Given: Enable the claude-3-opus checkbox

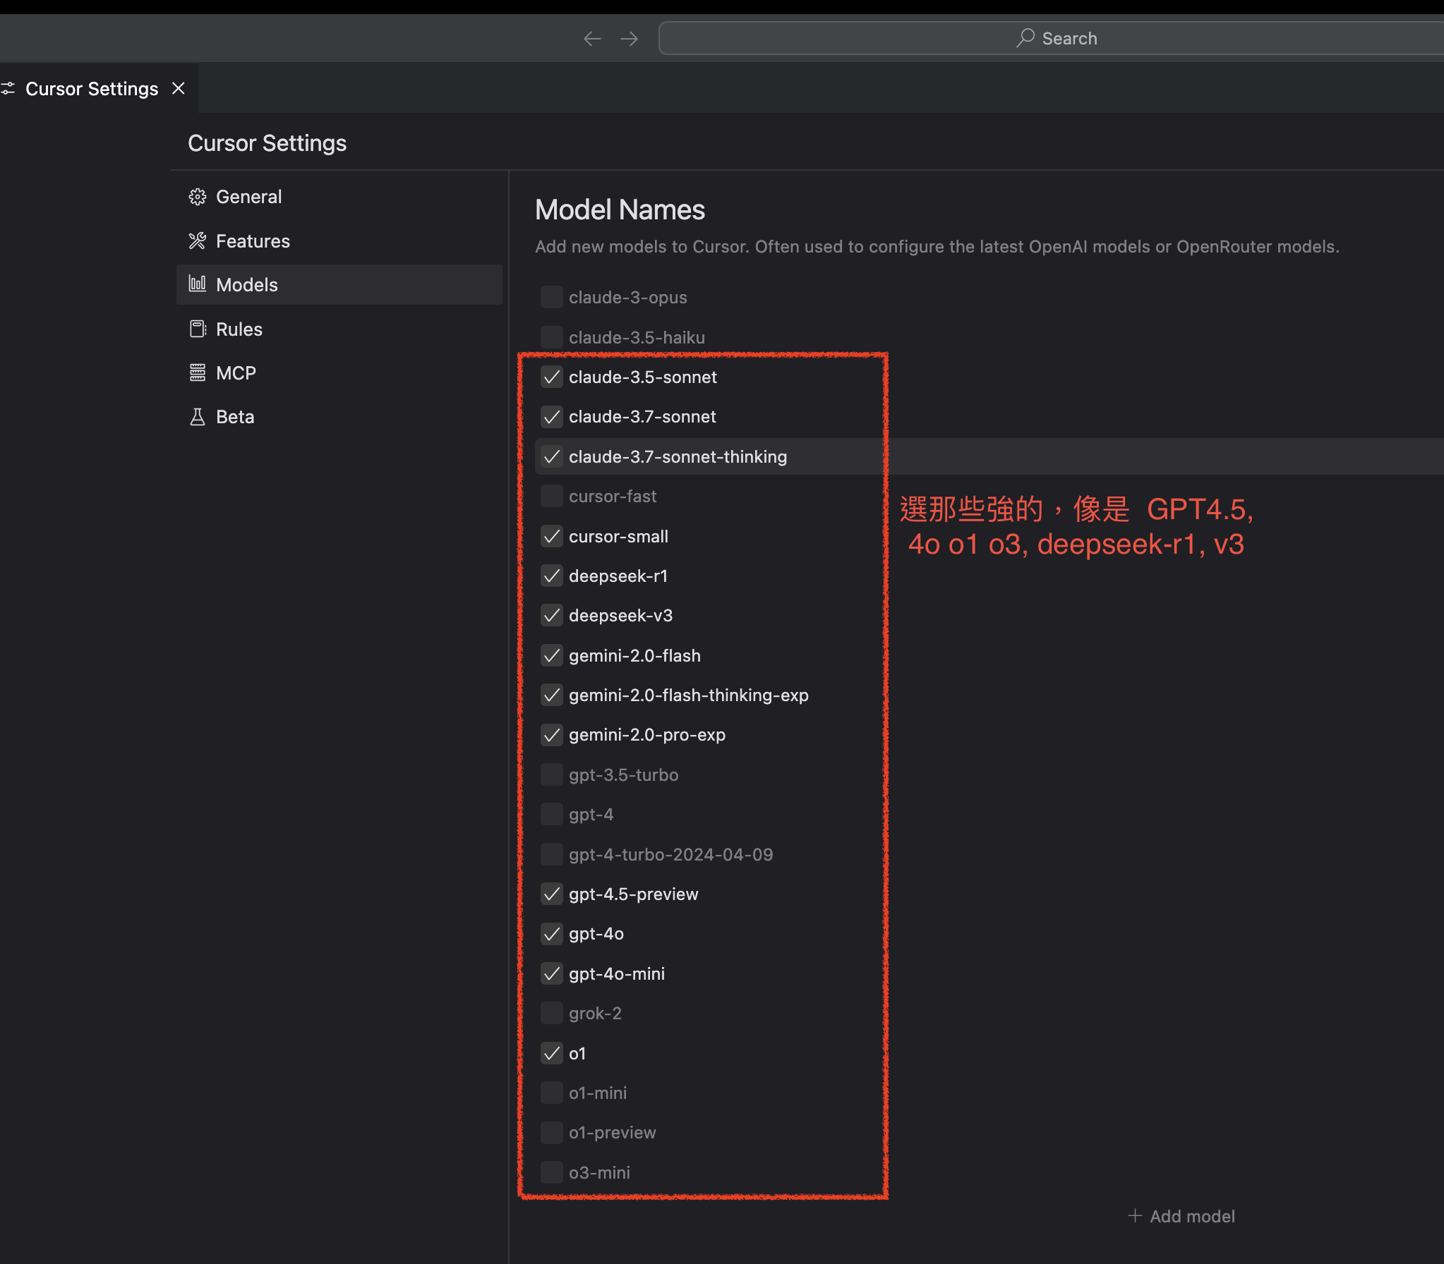Looking at the screenshot, I should 552,298.
